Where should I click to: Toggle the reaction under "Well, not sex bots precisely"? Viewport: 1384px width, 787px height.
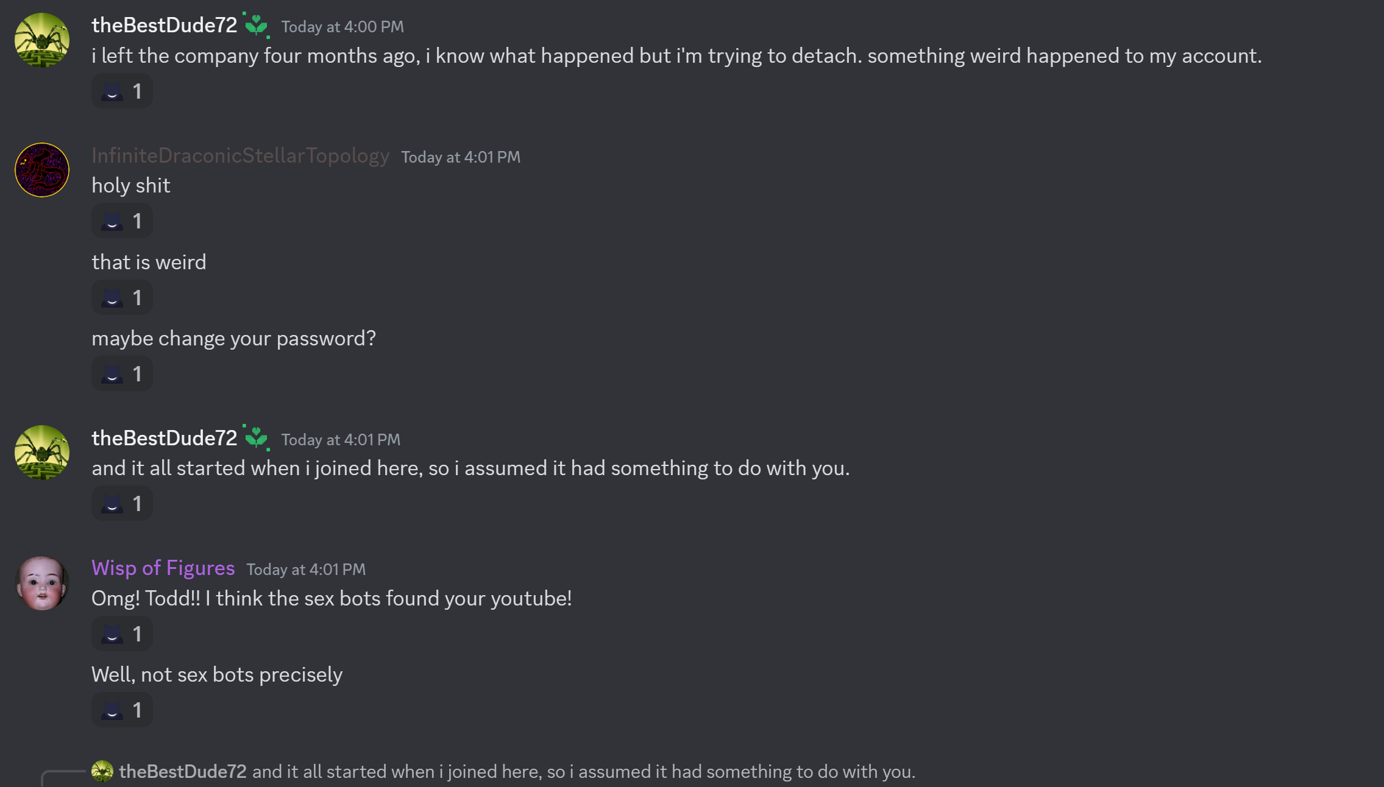click(122, 710)
